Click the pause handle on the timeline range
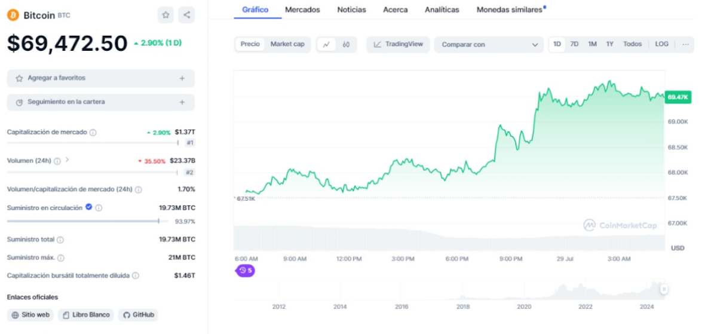Screen dimensions: 717x334 click(663, 290)
